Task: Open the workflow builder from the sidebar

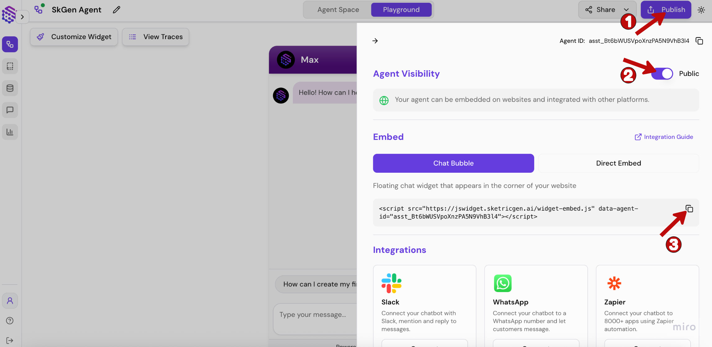Action: click(10, 44)
